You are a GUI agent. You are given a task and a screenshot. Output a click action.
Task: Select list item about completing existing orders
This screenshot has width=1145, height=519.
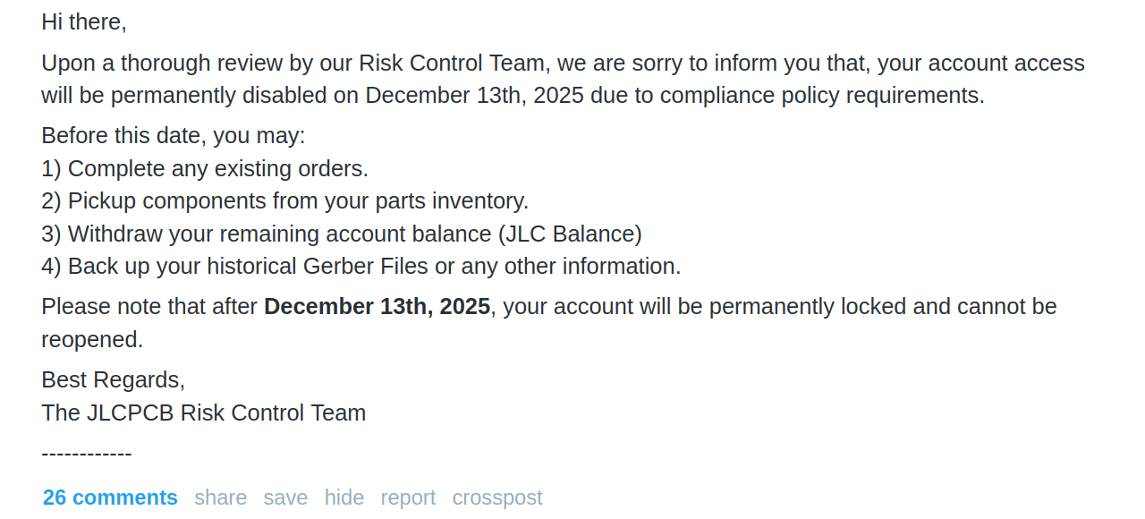coord(204,168)
